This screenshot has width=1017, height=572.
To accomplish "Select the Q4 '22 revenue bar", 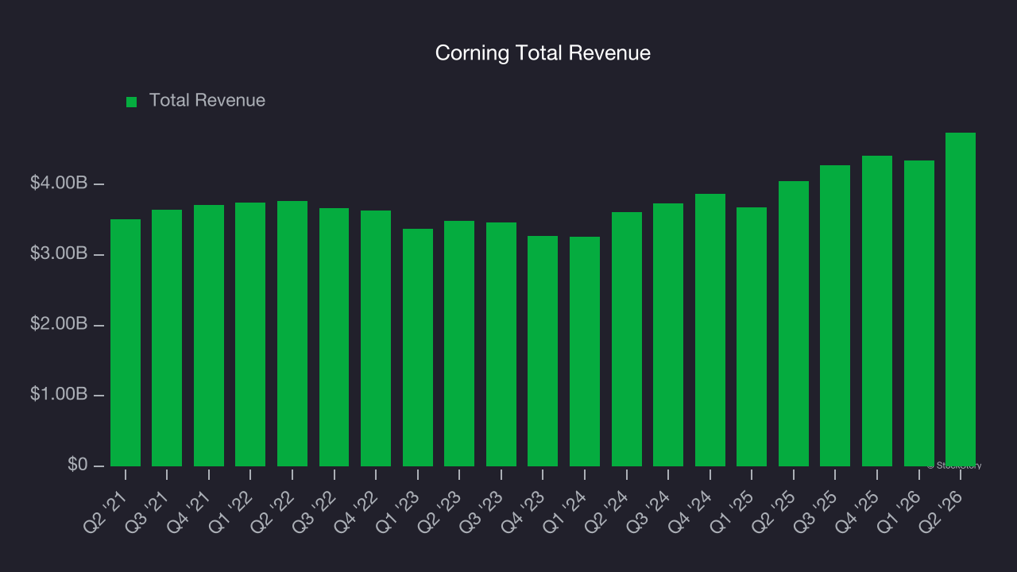I will pyautogui.click(x=376, y=338).
